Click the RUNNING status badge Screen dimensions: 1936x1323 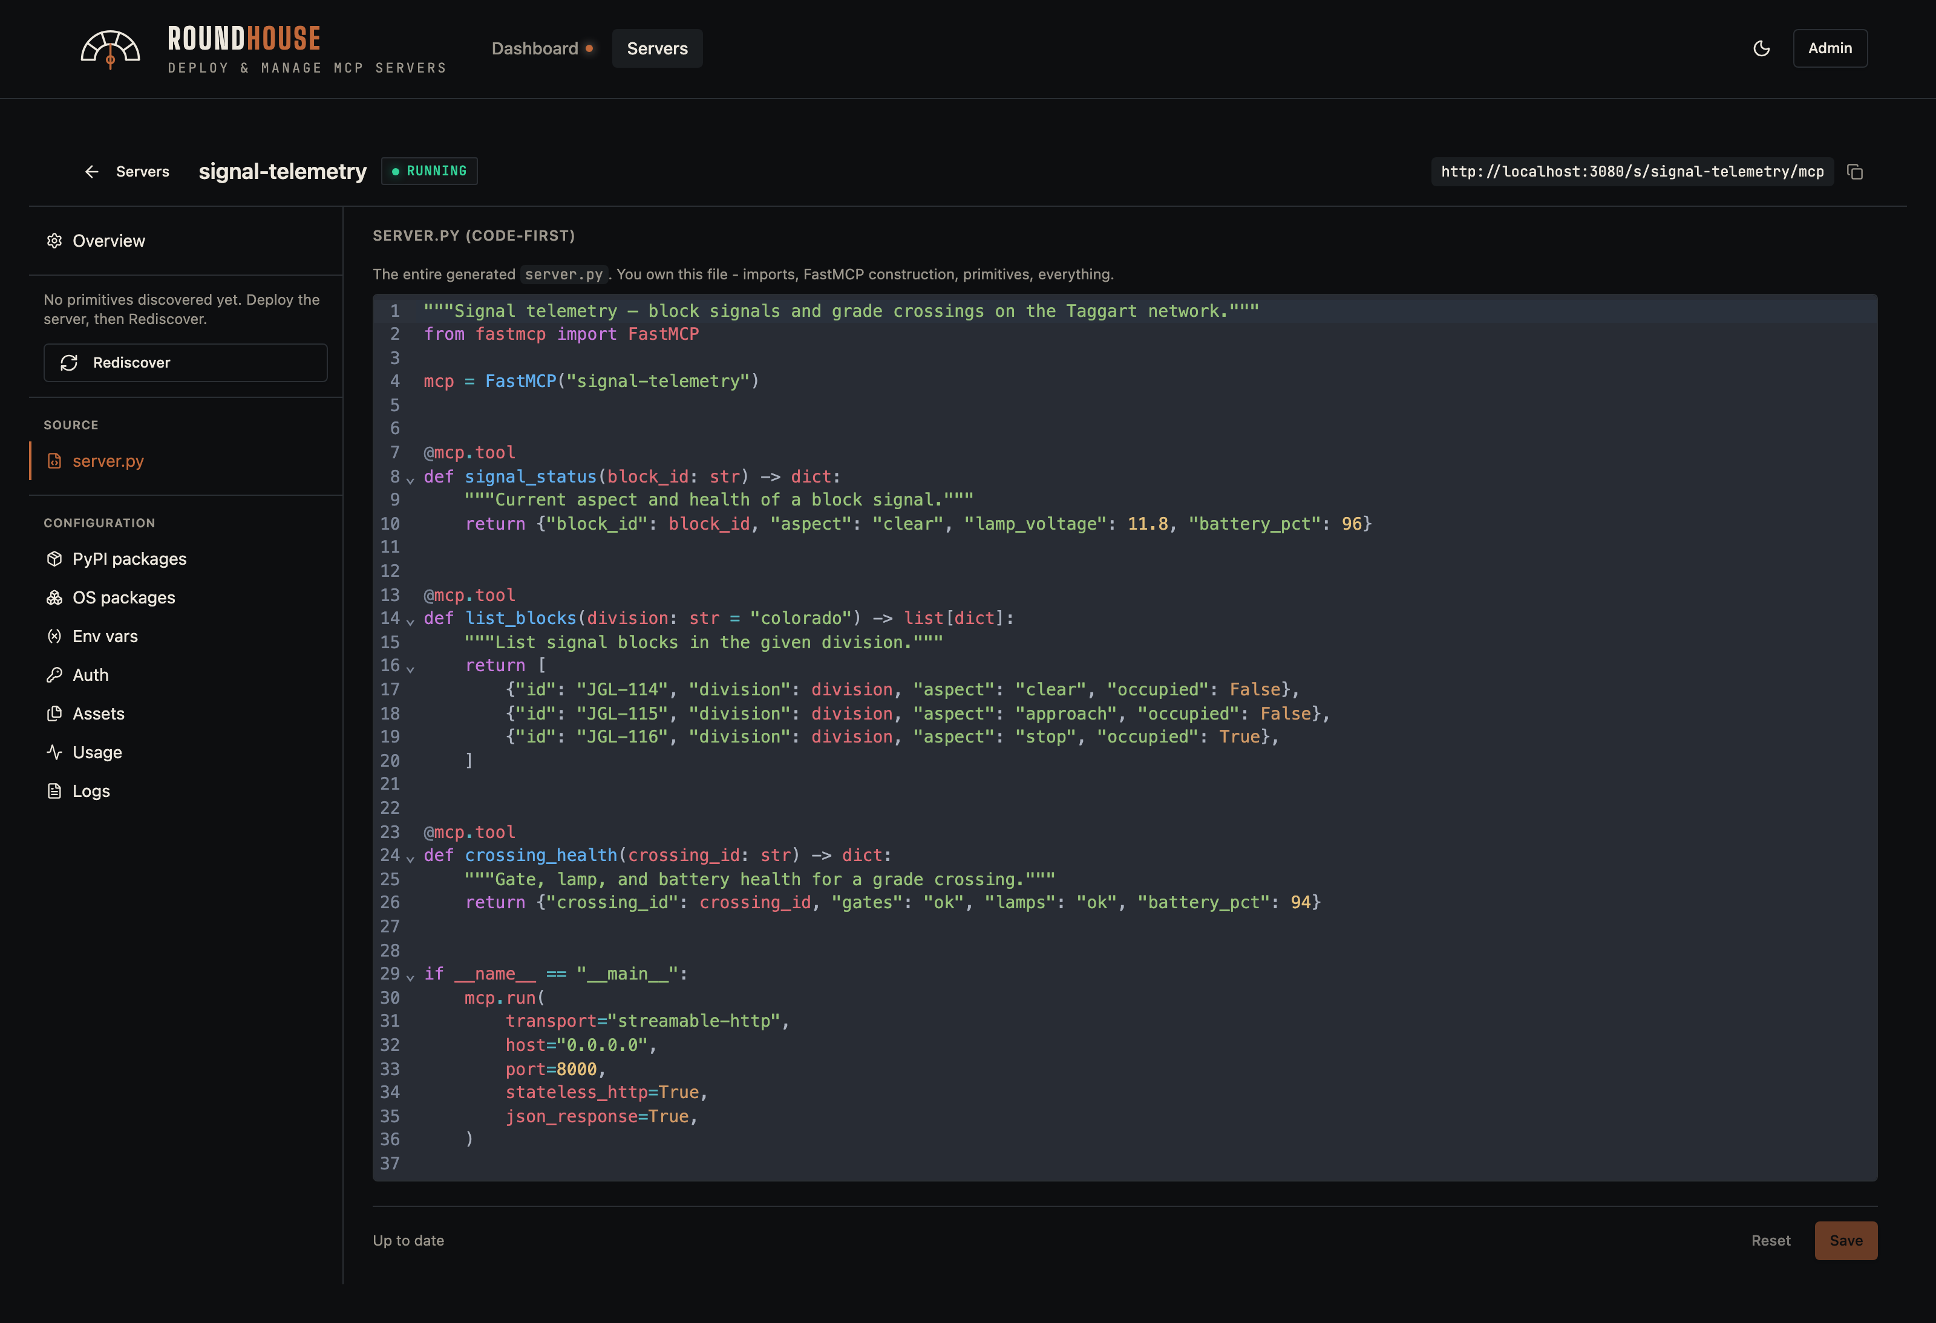[429, 171]
